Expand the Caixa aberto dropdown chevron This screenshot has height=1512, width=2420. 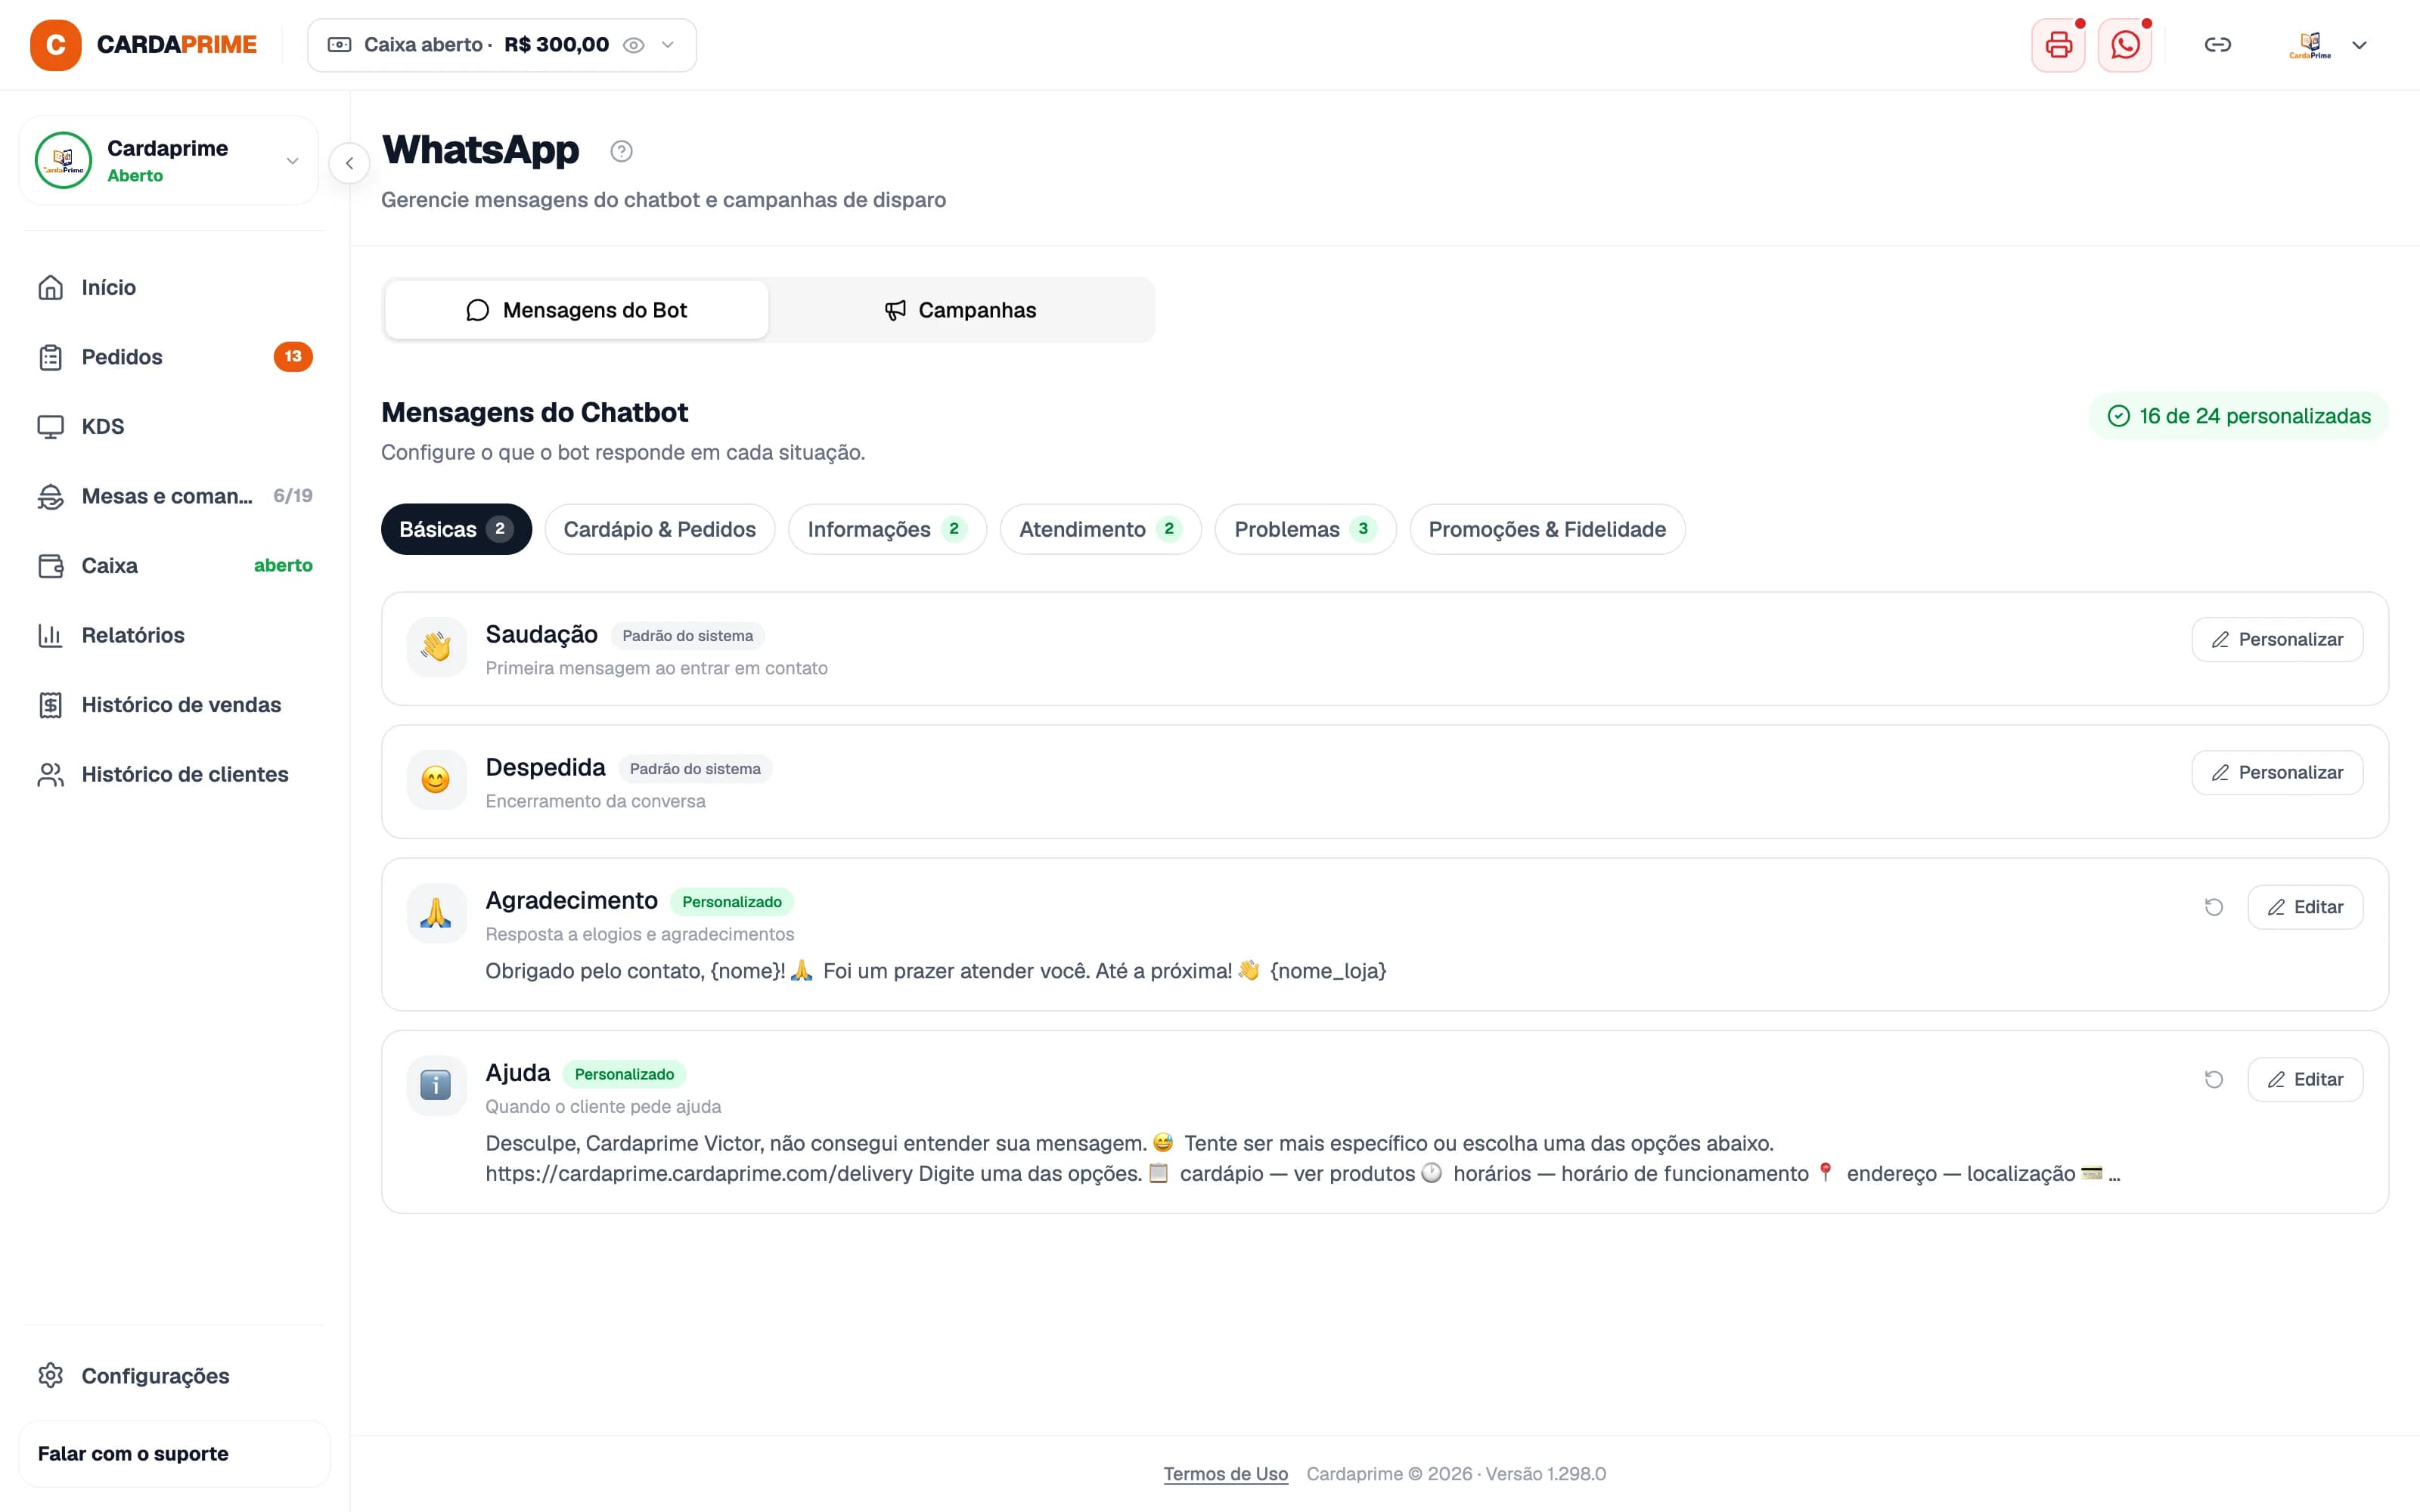pyautogui.click(x=668, y=45)
